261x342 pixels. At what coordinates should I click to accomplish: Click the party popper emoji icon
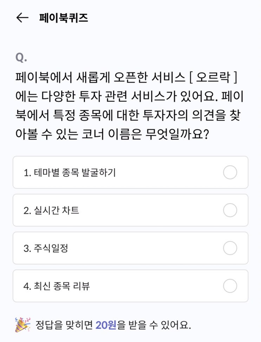(23, 324)
